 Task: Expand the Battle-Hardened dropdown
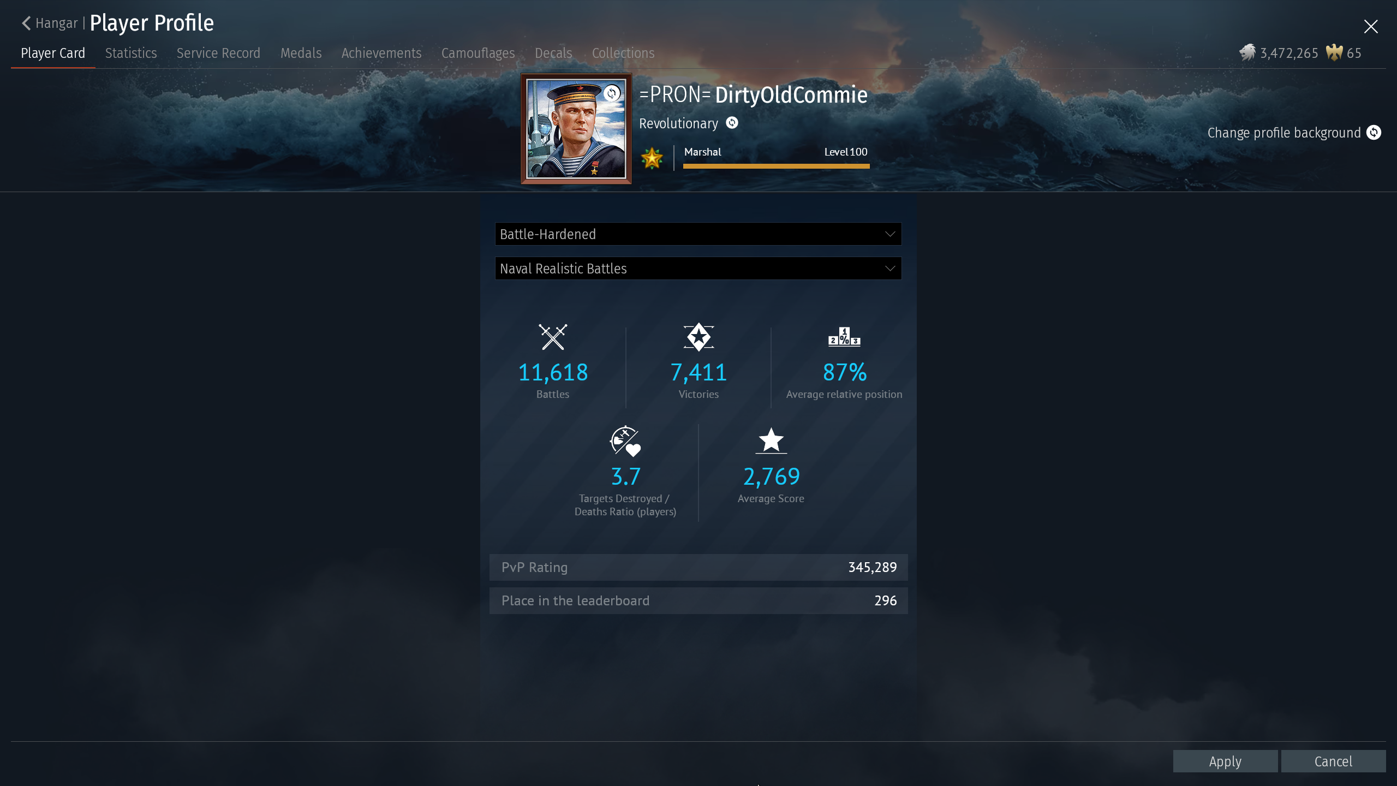coord(698,234)
